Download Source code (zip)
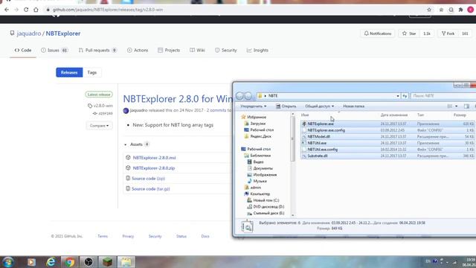The image size is (476, 268). (148, 179)
